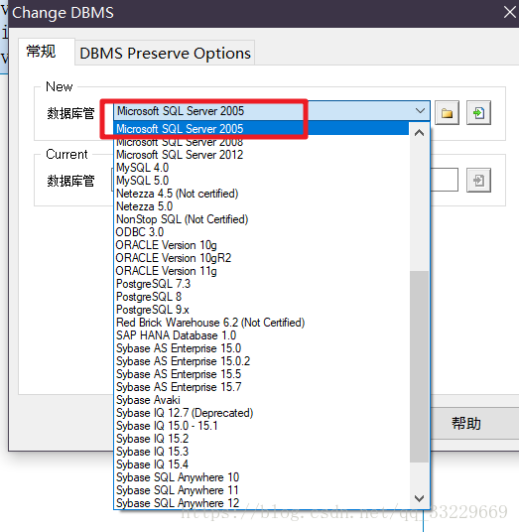Choose Sybase IQ 15.2
This screenshot has height=532, width=519.
point(261,439)
